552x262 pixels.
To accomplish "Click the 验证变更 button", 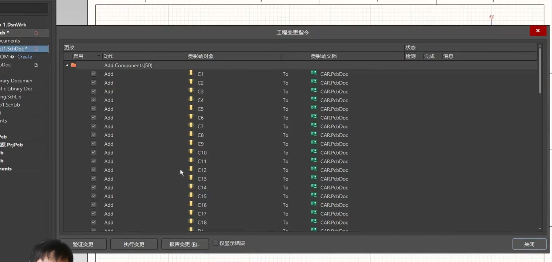I will [x=83, y=244].
